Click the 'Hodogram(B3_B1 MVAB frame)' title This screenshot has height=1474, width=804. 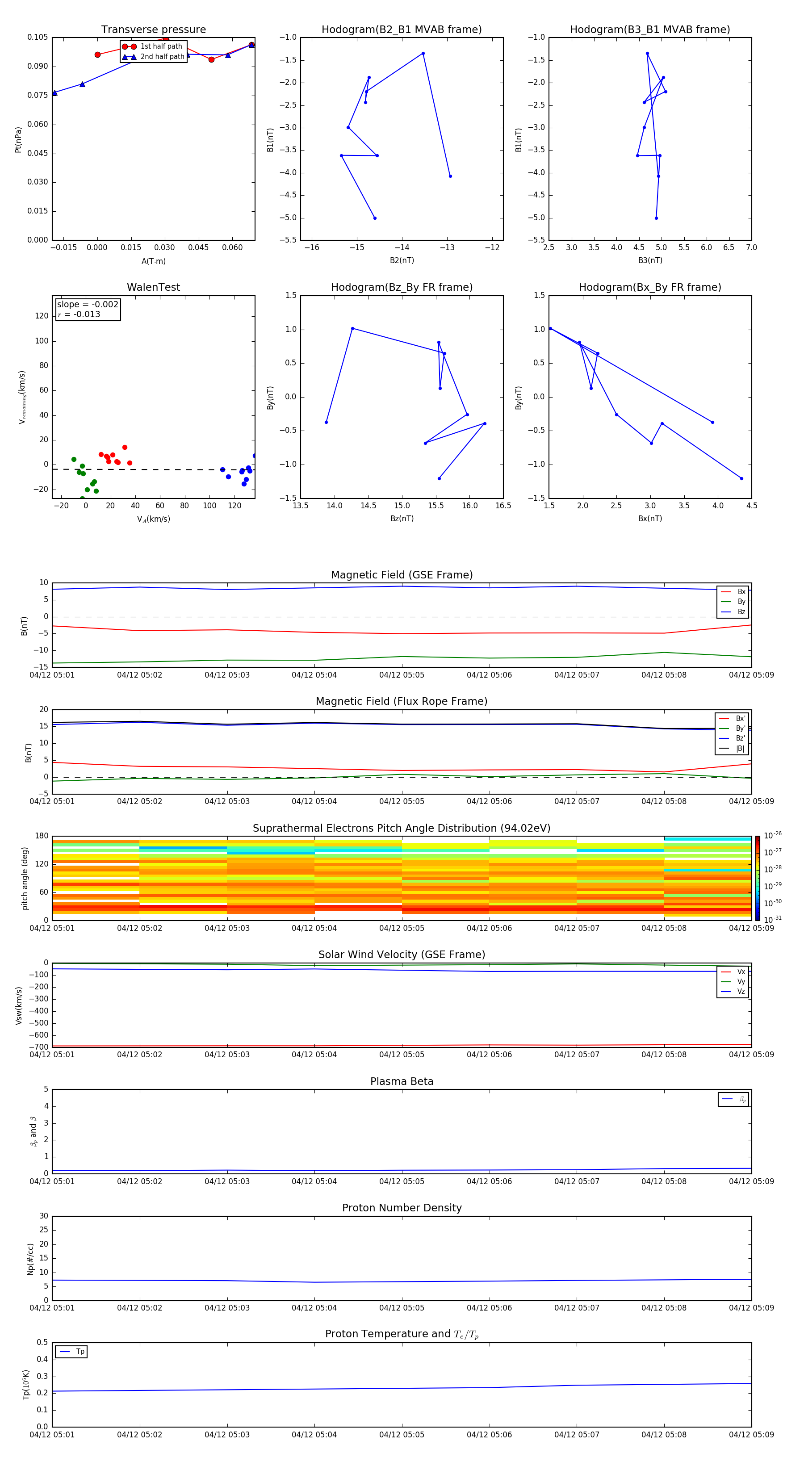(x=650, y=30)
